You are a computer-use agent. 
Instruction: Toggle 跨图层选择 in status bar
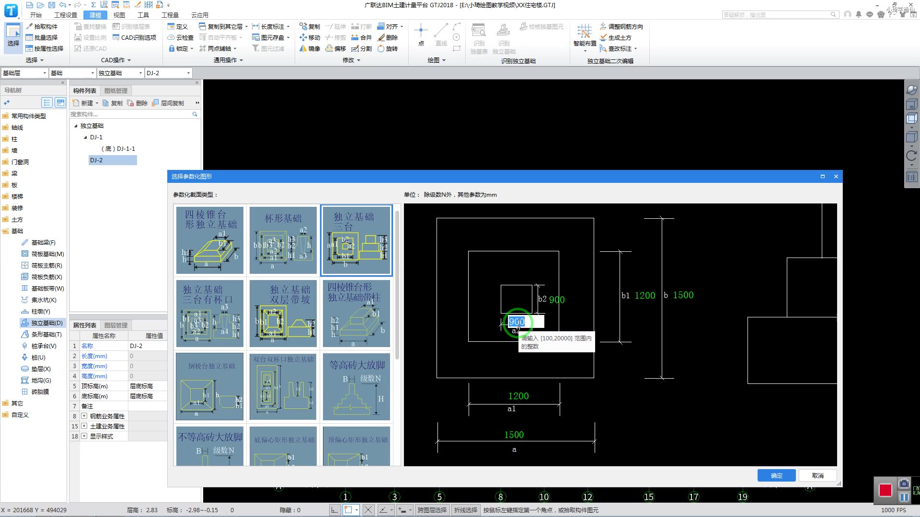tap(432, 510)
